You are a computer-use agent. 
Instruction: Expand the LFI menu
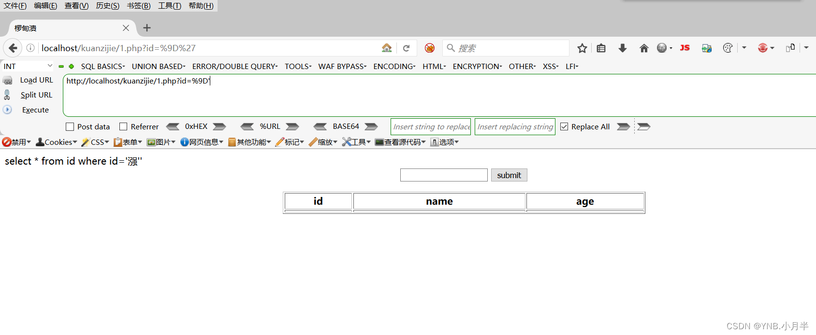[572, 66]
